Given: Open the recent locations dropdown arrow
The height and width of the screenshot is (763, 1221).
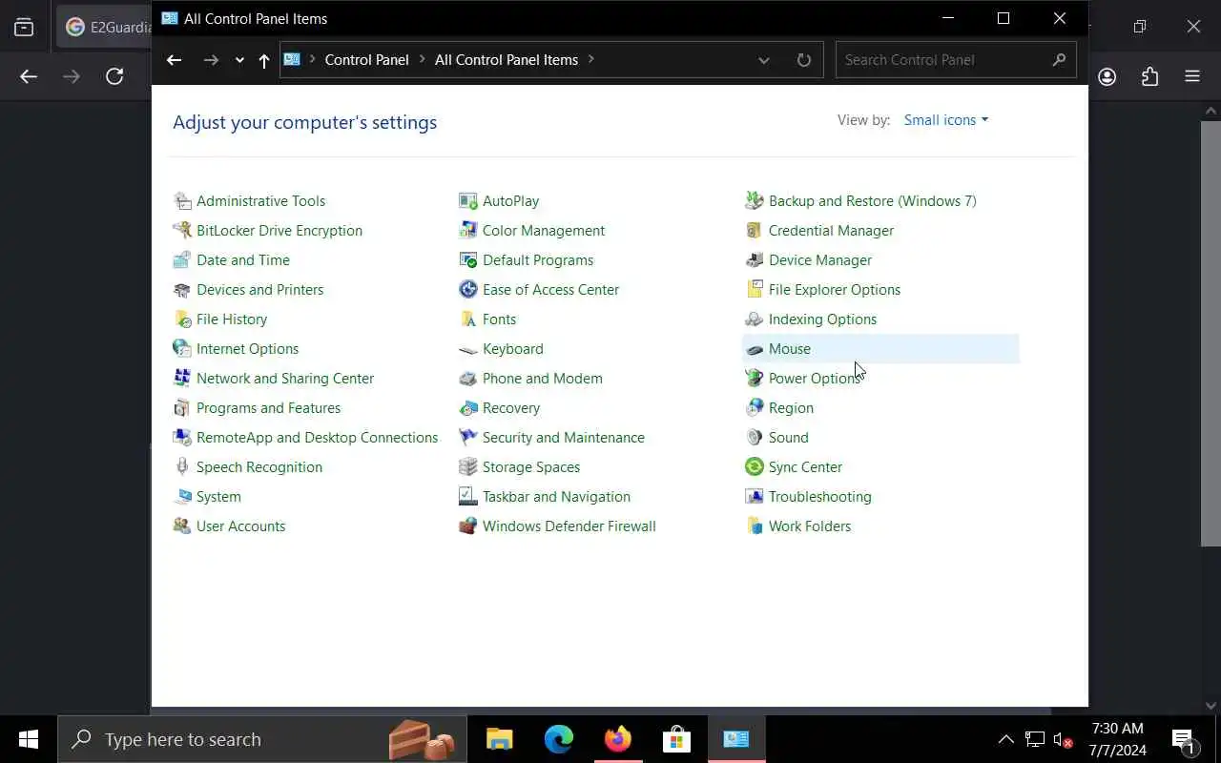Looking at the screenshot, I should click(x=239, y=60).
